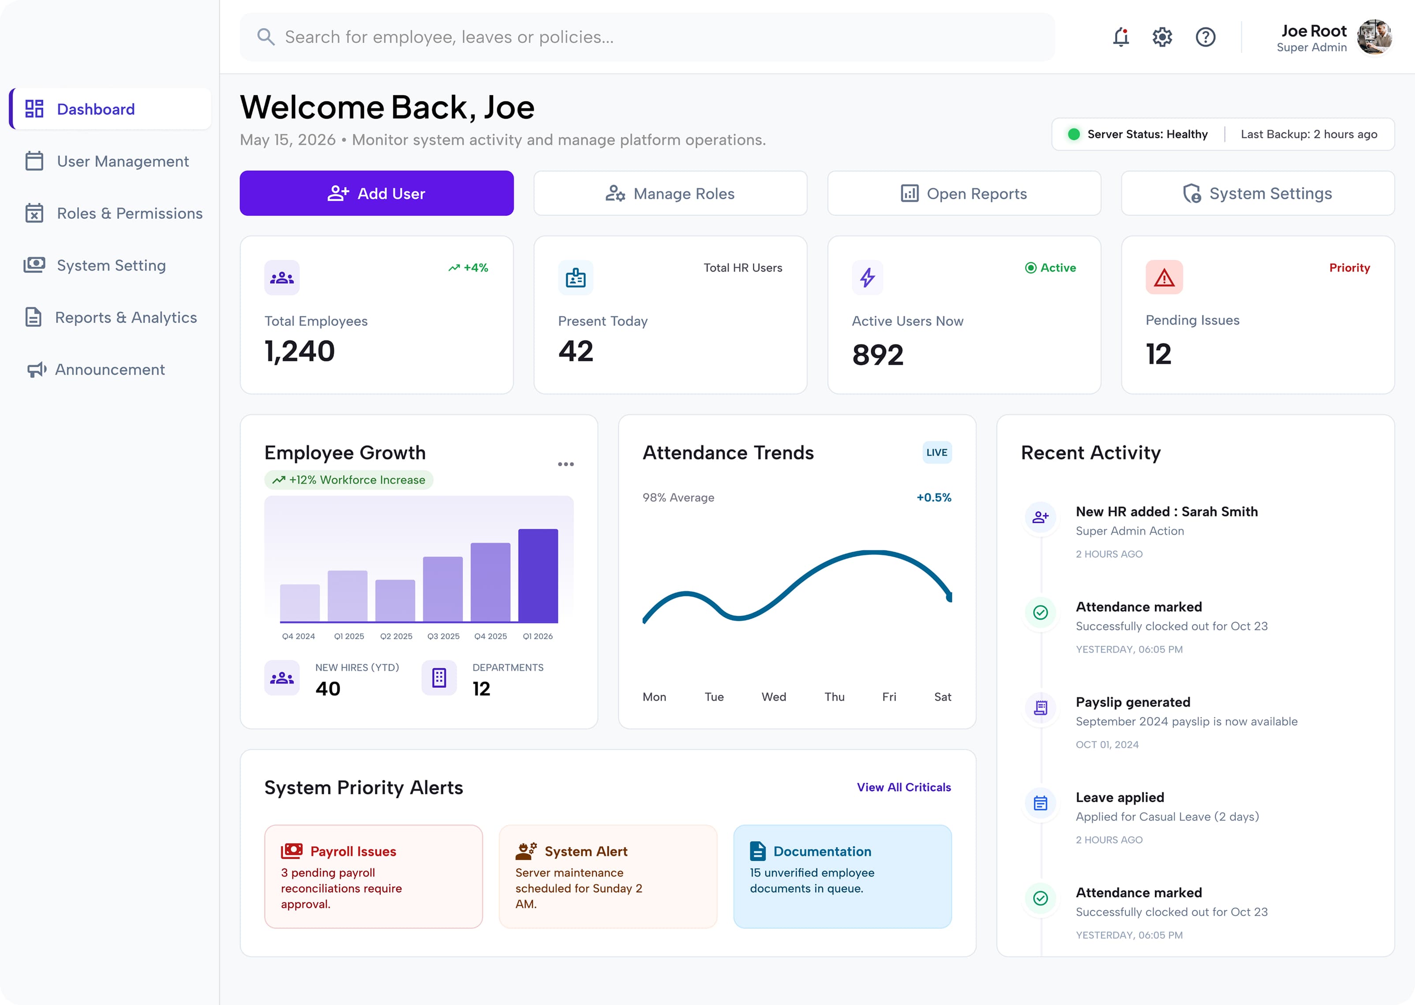Open the Payroll Issues alert card
This screenshot has height=1005, width=1415.
[374, 876]
